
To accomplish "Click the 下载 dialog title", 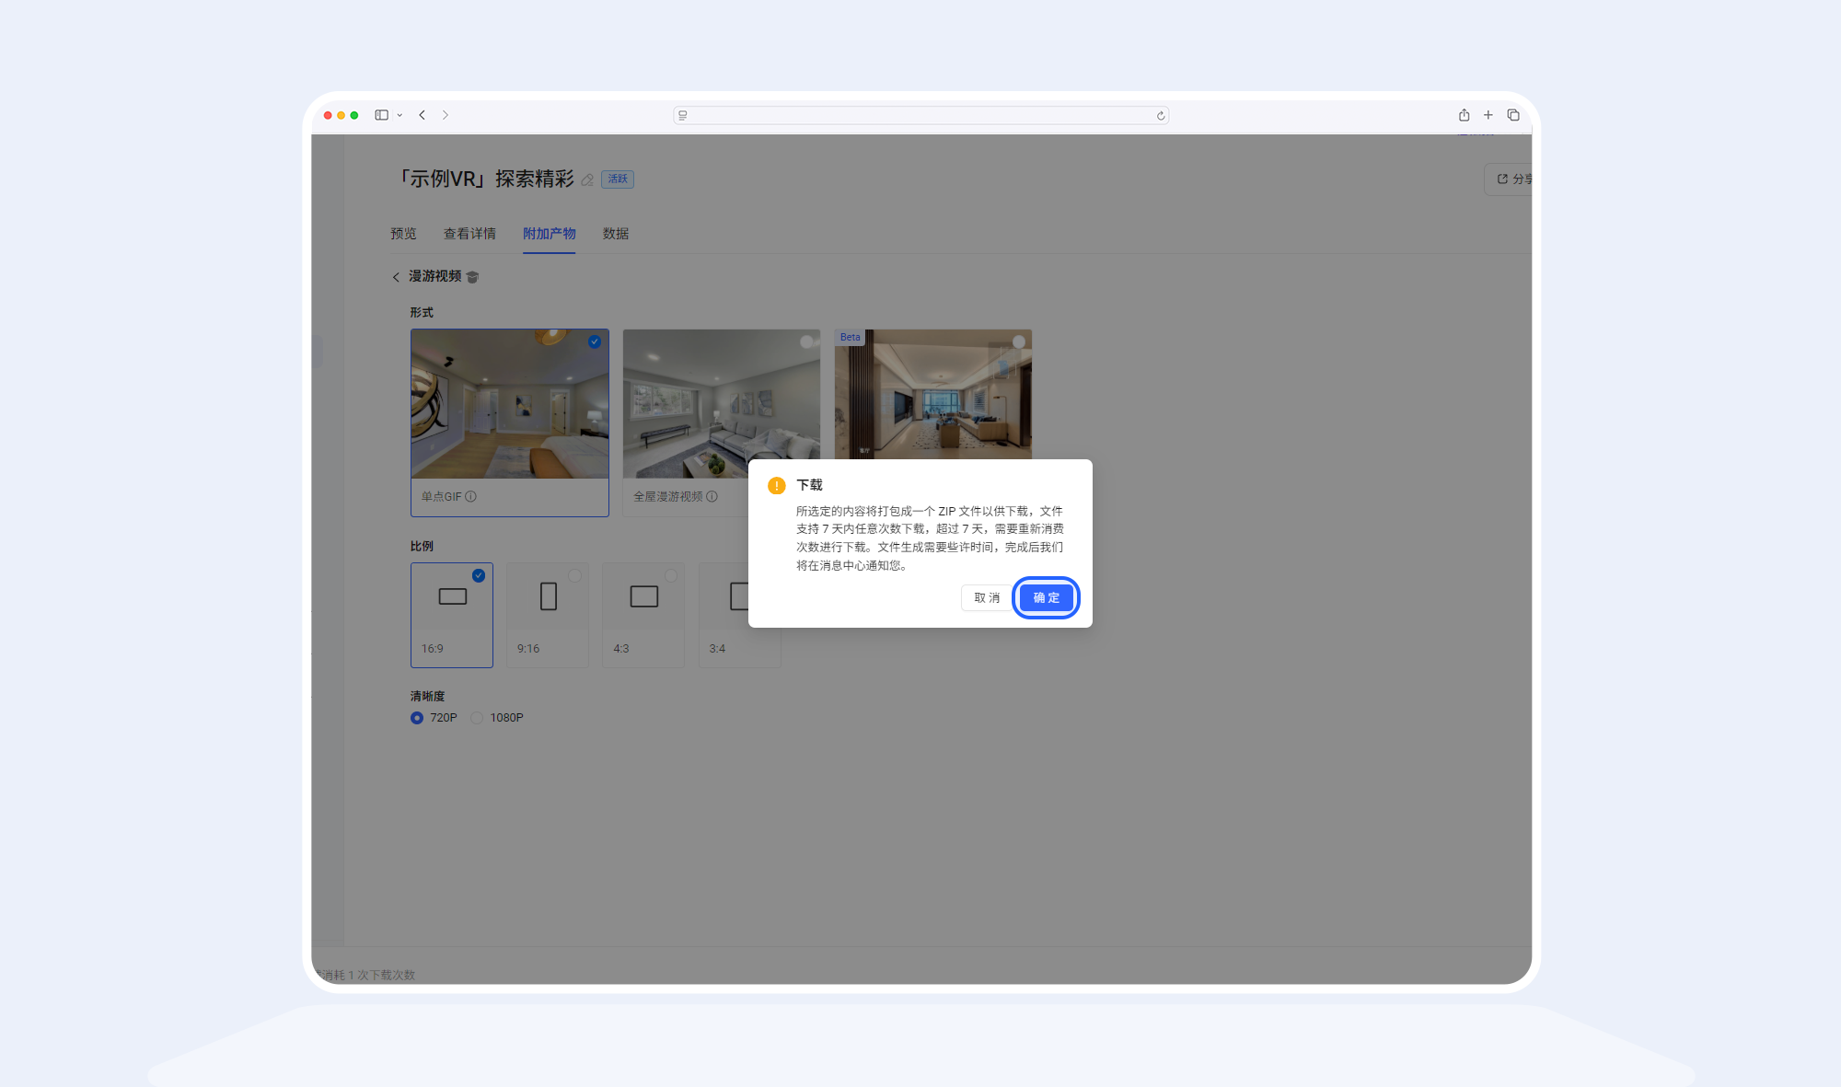I will click(x=809, y=485).
